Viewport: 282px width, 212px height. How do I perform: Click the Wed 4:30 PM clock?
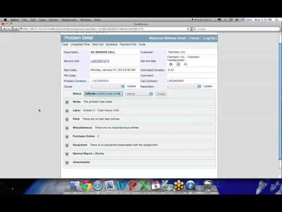point(263,20)
